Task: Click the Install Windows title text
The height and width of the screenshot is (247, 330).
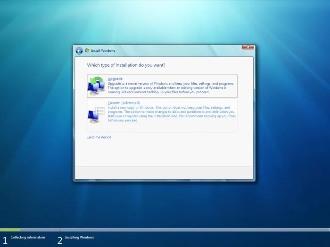Action: [x=103, y=51]
